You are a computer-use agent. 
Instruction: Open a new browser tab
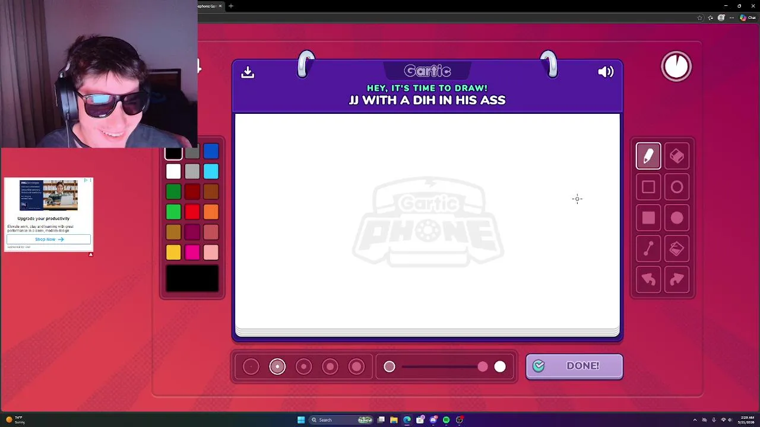click(231, 6)
